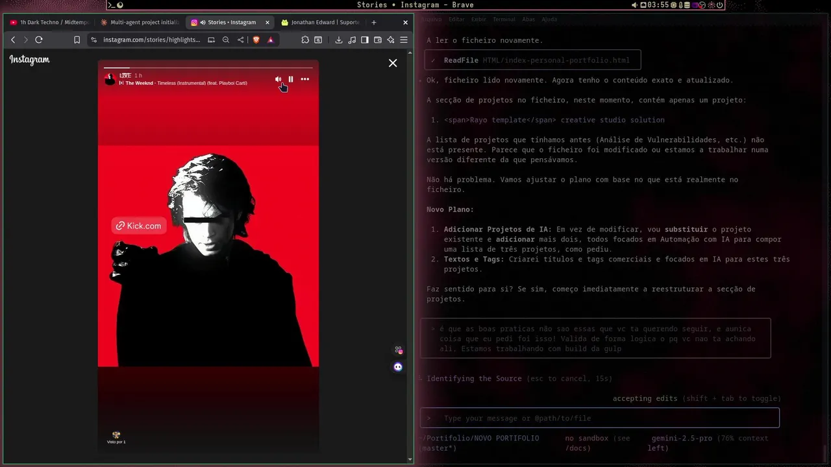Close the Instagram story viewer
The image size is (831, 467).
pos(393,63)
